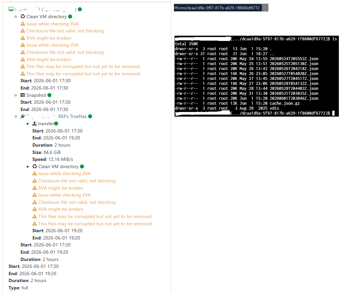Click the green dot after the first Clean VM directory

coord(70,17)
